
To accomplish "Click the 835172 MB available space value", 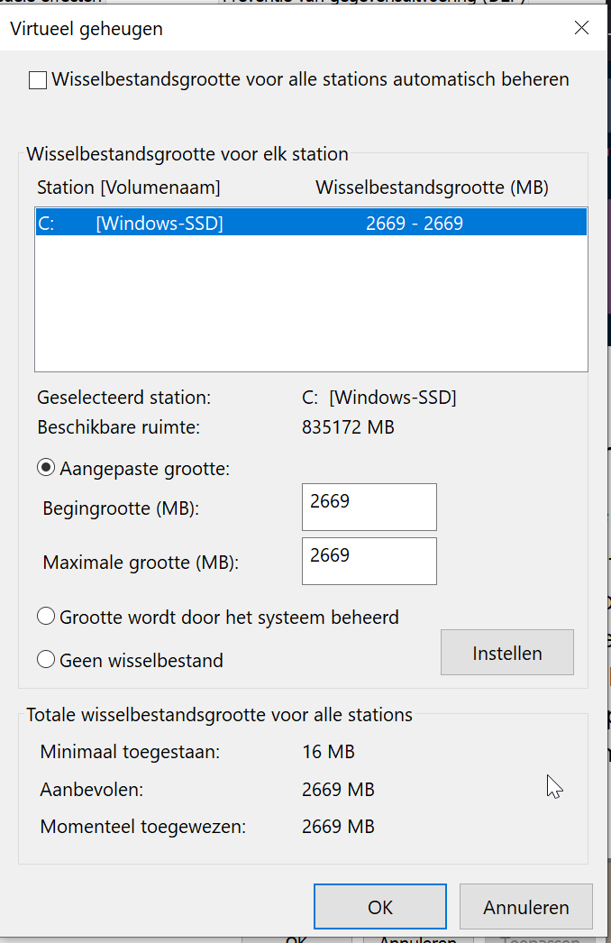I will click(x=348, y=427).
